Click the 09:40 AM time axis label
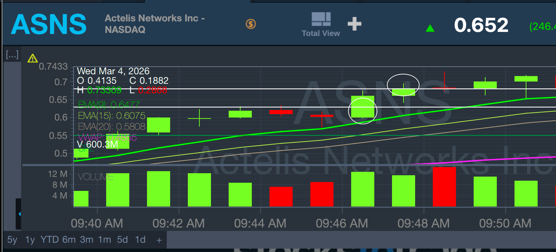Screen dimensions: 556x252 coord(97,223)
